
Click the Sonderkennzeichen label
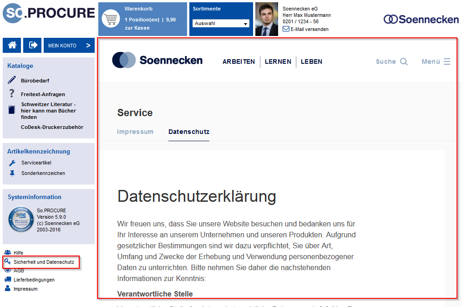[43, 173]
